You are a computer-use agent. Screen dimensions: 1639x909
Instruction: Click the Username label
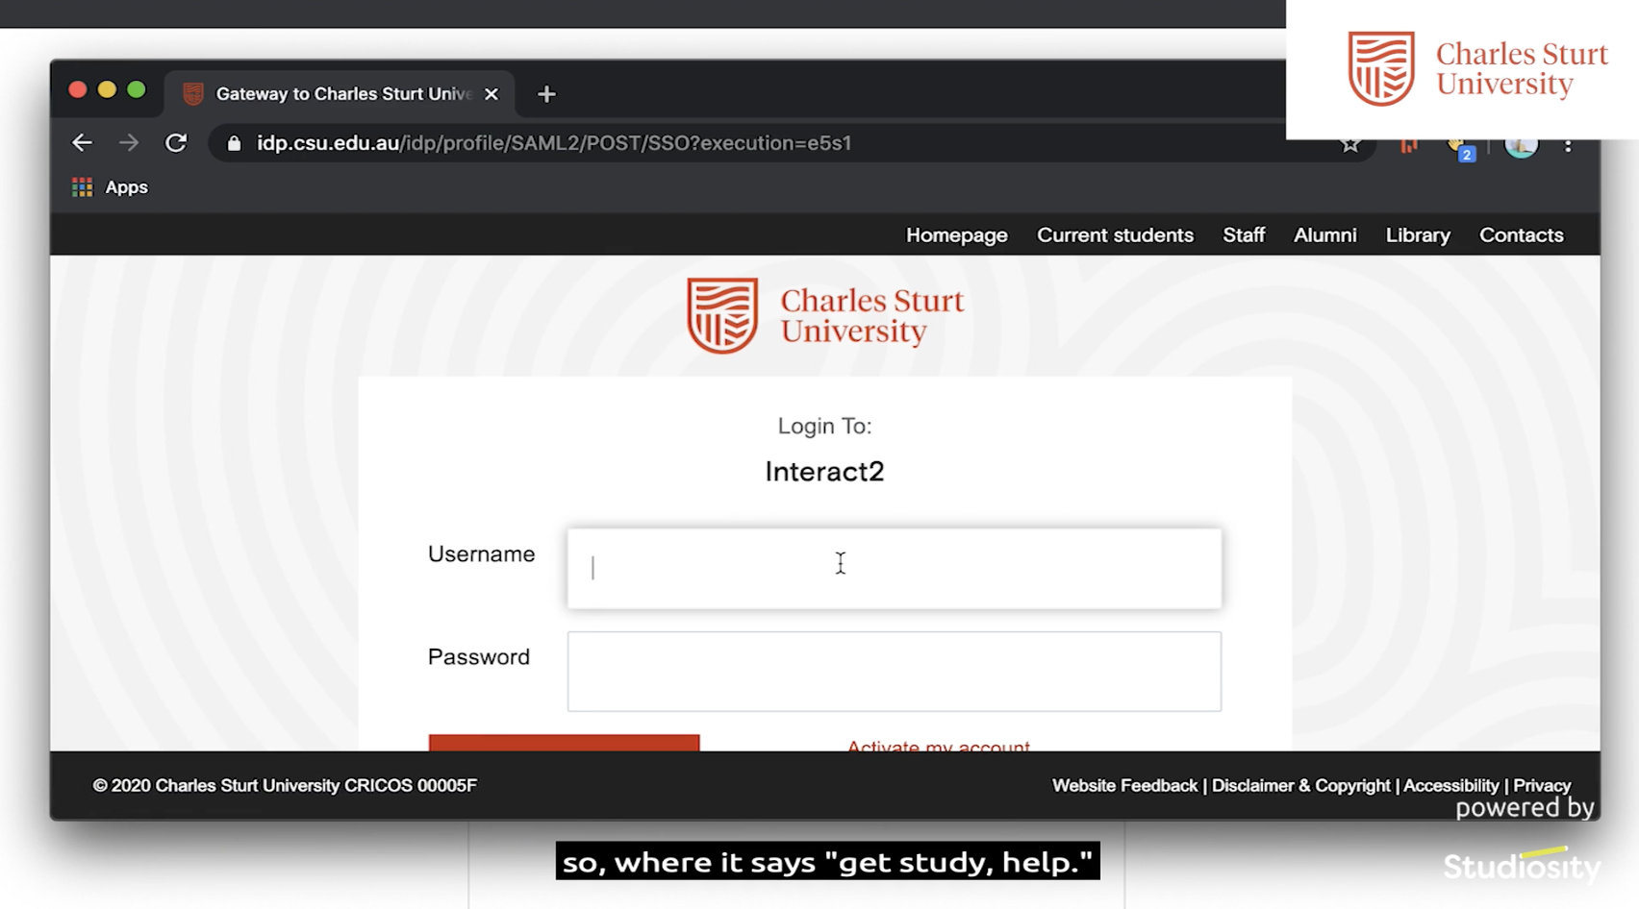pyautogui.click(x=481, y=554)
